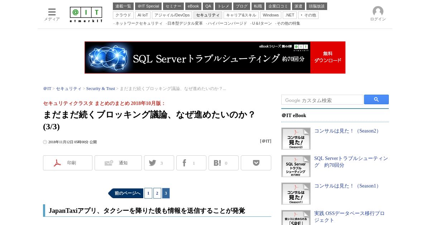Viewport: 430px width, 225px height.
Task: Open U&Iターン feature link
Action: [261, 24]
